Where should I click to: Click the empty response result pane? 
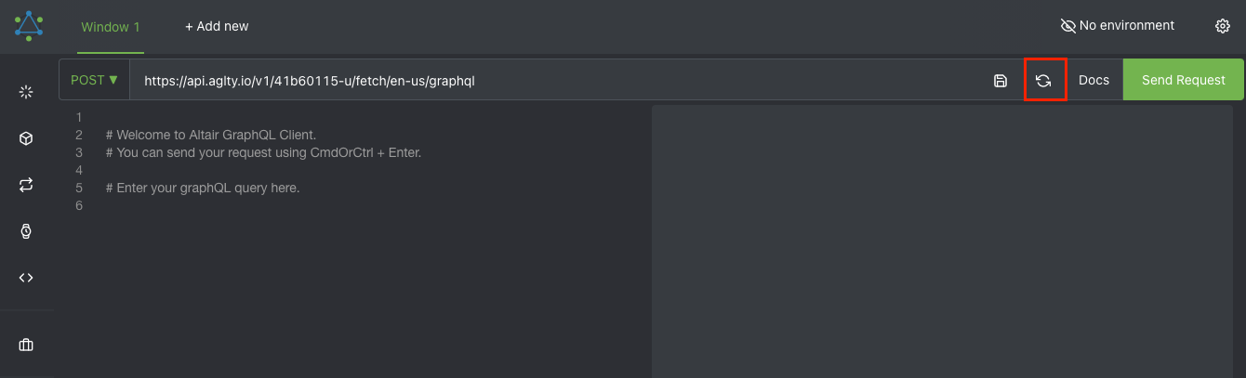(942, 241)
